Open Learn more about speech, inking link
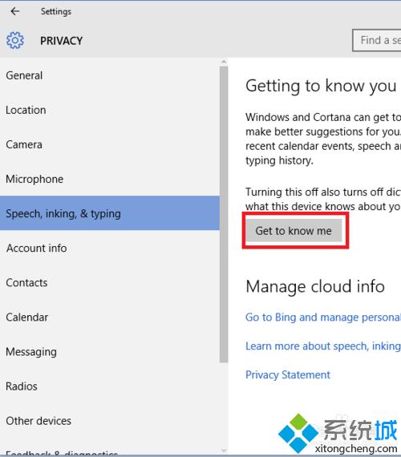The height and width of the screenshot is (457, 401). (323, 346)
